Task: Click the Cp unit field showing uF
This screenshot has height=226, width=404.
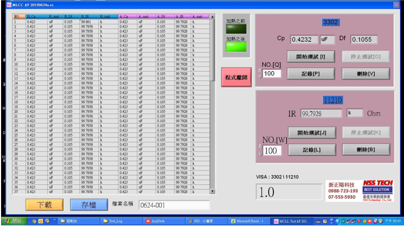Action: [327, 39]
